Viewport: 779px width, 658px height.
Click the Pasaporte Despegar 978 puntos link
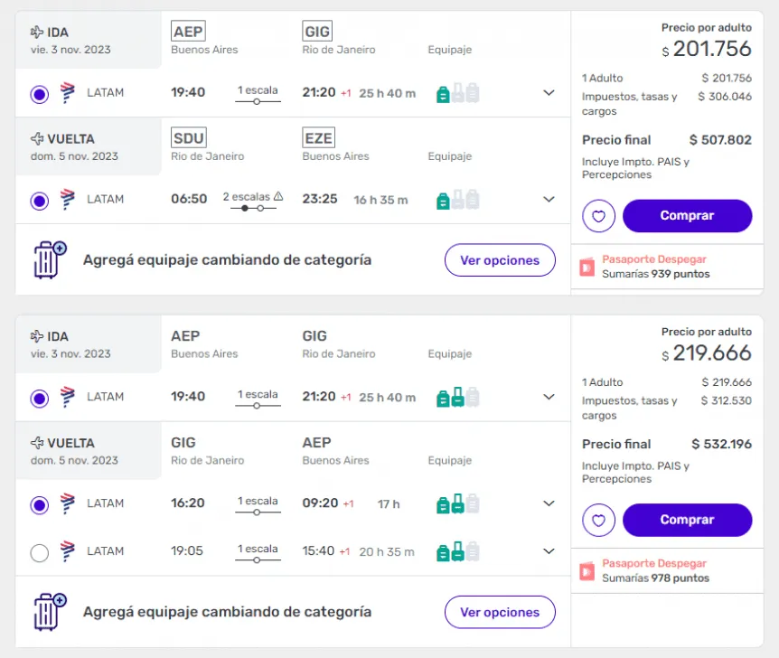(x=655, y=570)
